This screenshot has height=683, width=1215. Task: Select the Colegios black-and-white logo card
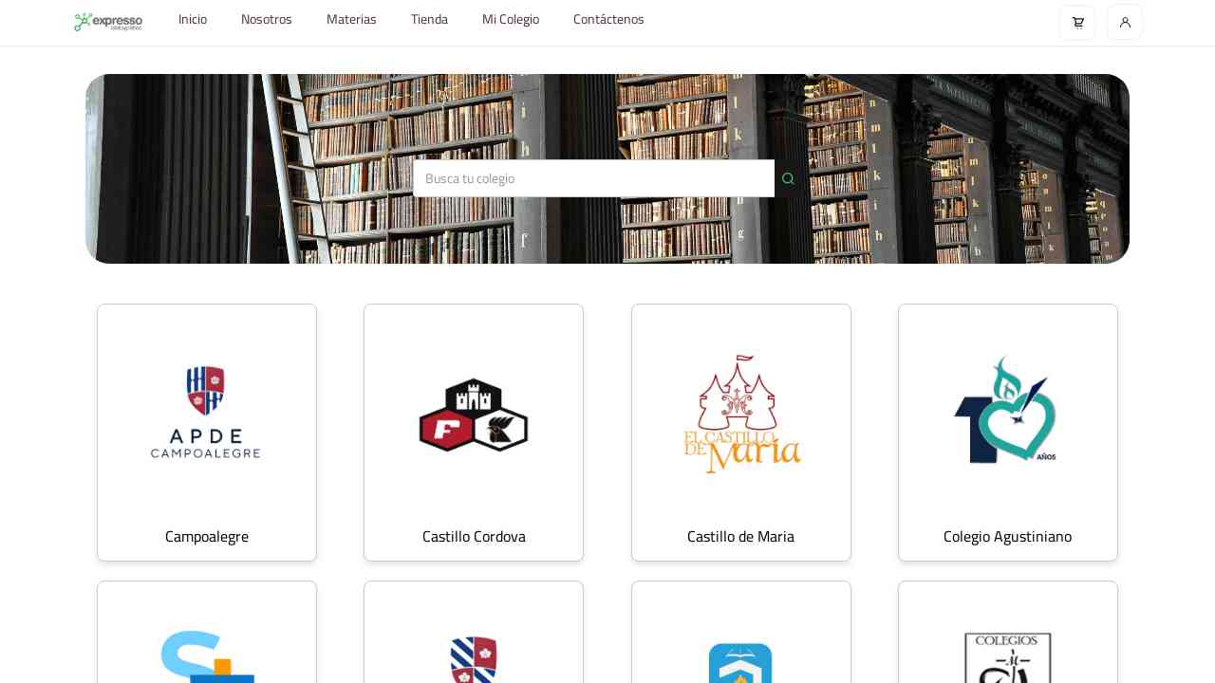1008,633
